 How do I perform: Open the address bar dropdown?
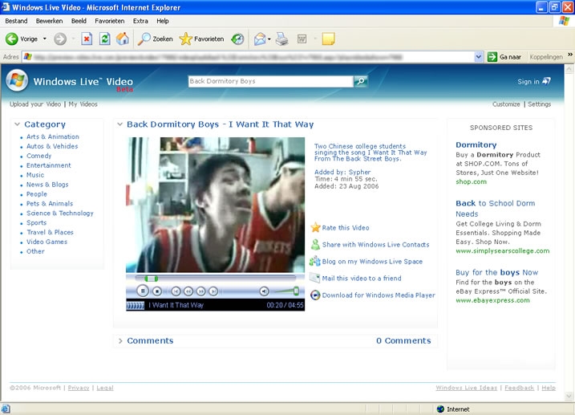coord(479,57)
